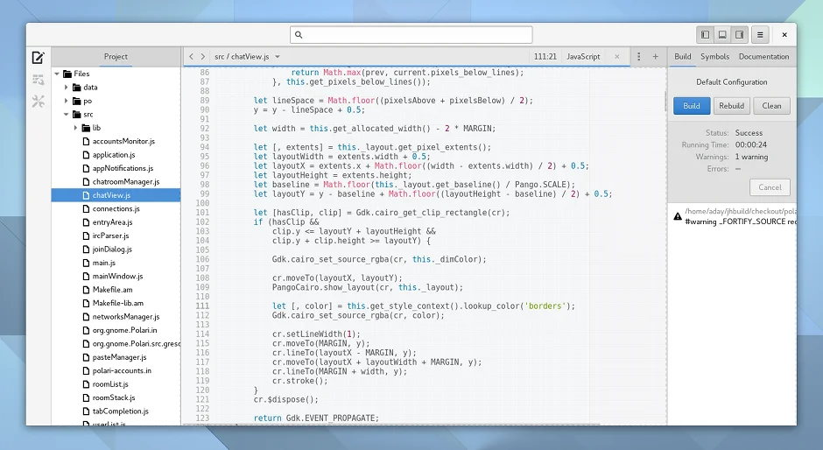Screen dimensions: 823x450
Task: Toggle the left panel visibility button
Action: coord(706,35)
